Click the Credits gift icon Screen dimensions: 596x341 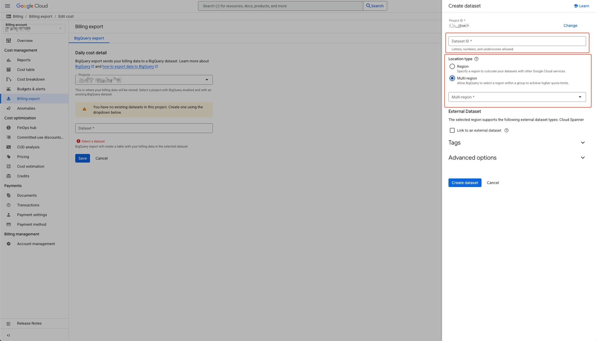click(x=9, y=176)
